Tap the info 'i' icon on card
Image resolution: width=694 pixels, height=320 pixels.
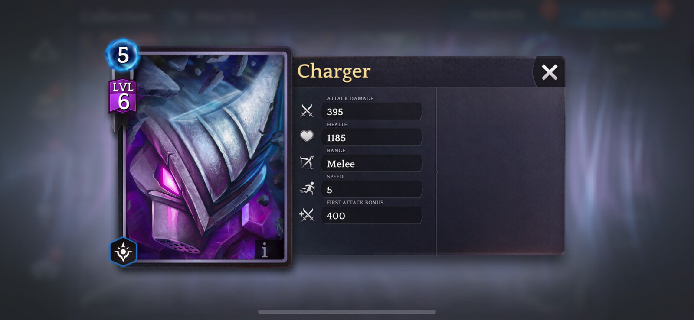point(265,250)
